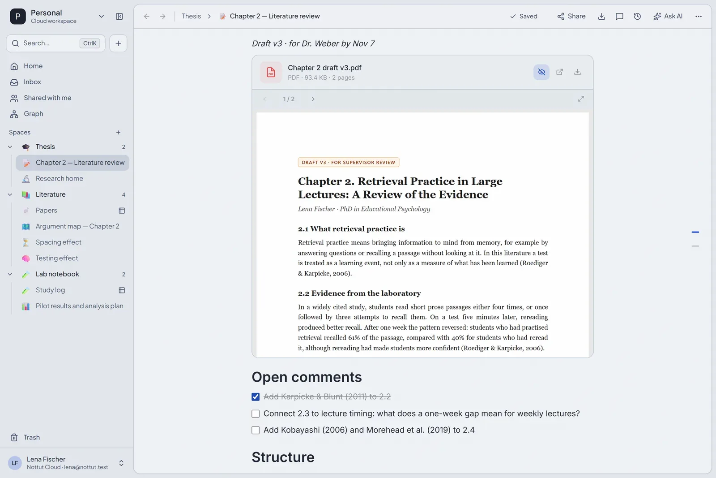Open Inbox in sidebar
This screenshot has height=478, width=716.
[x=67, y=82]
